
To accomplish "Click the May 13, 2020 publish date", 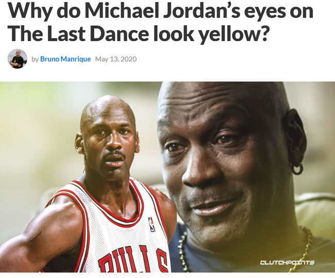I will pyautogui.click(x=116, y=59).
